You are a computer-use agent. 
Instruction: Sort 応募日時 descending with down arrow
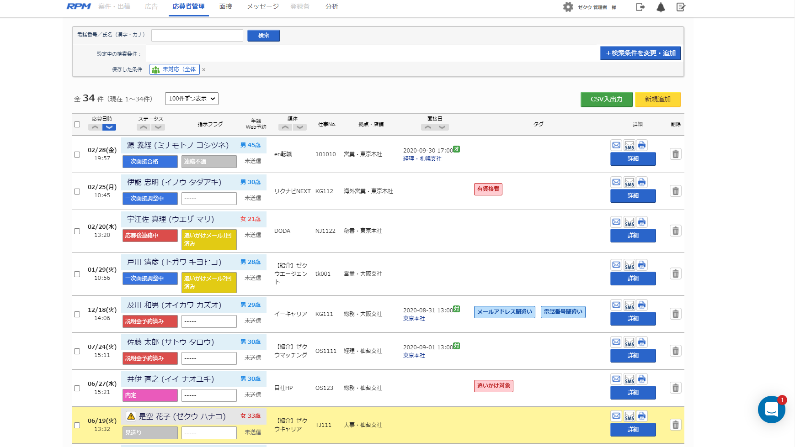tap(109, 127)
